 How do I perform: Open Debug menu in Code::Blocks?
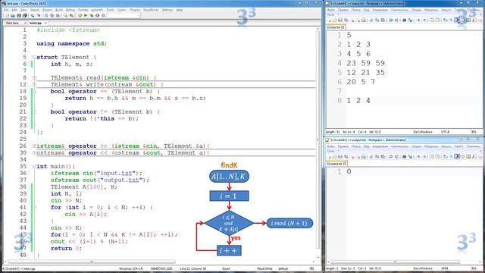click(x=70, y=10)
